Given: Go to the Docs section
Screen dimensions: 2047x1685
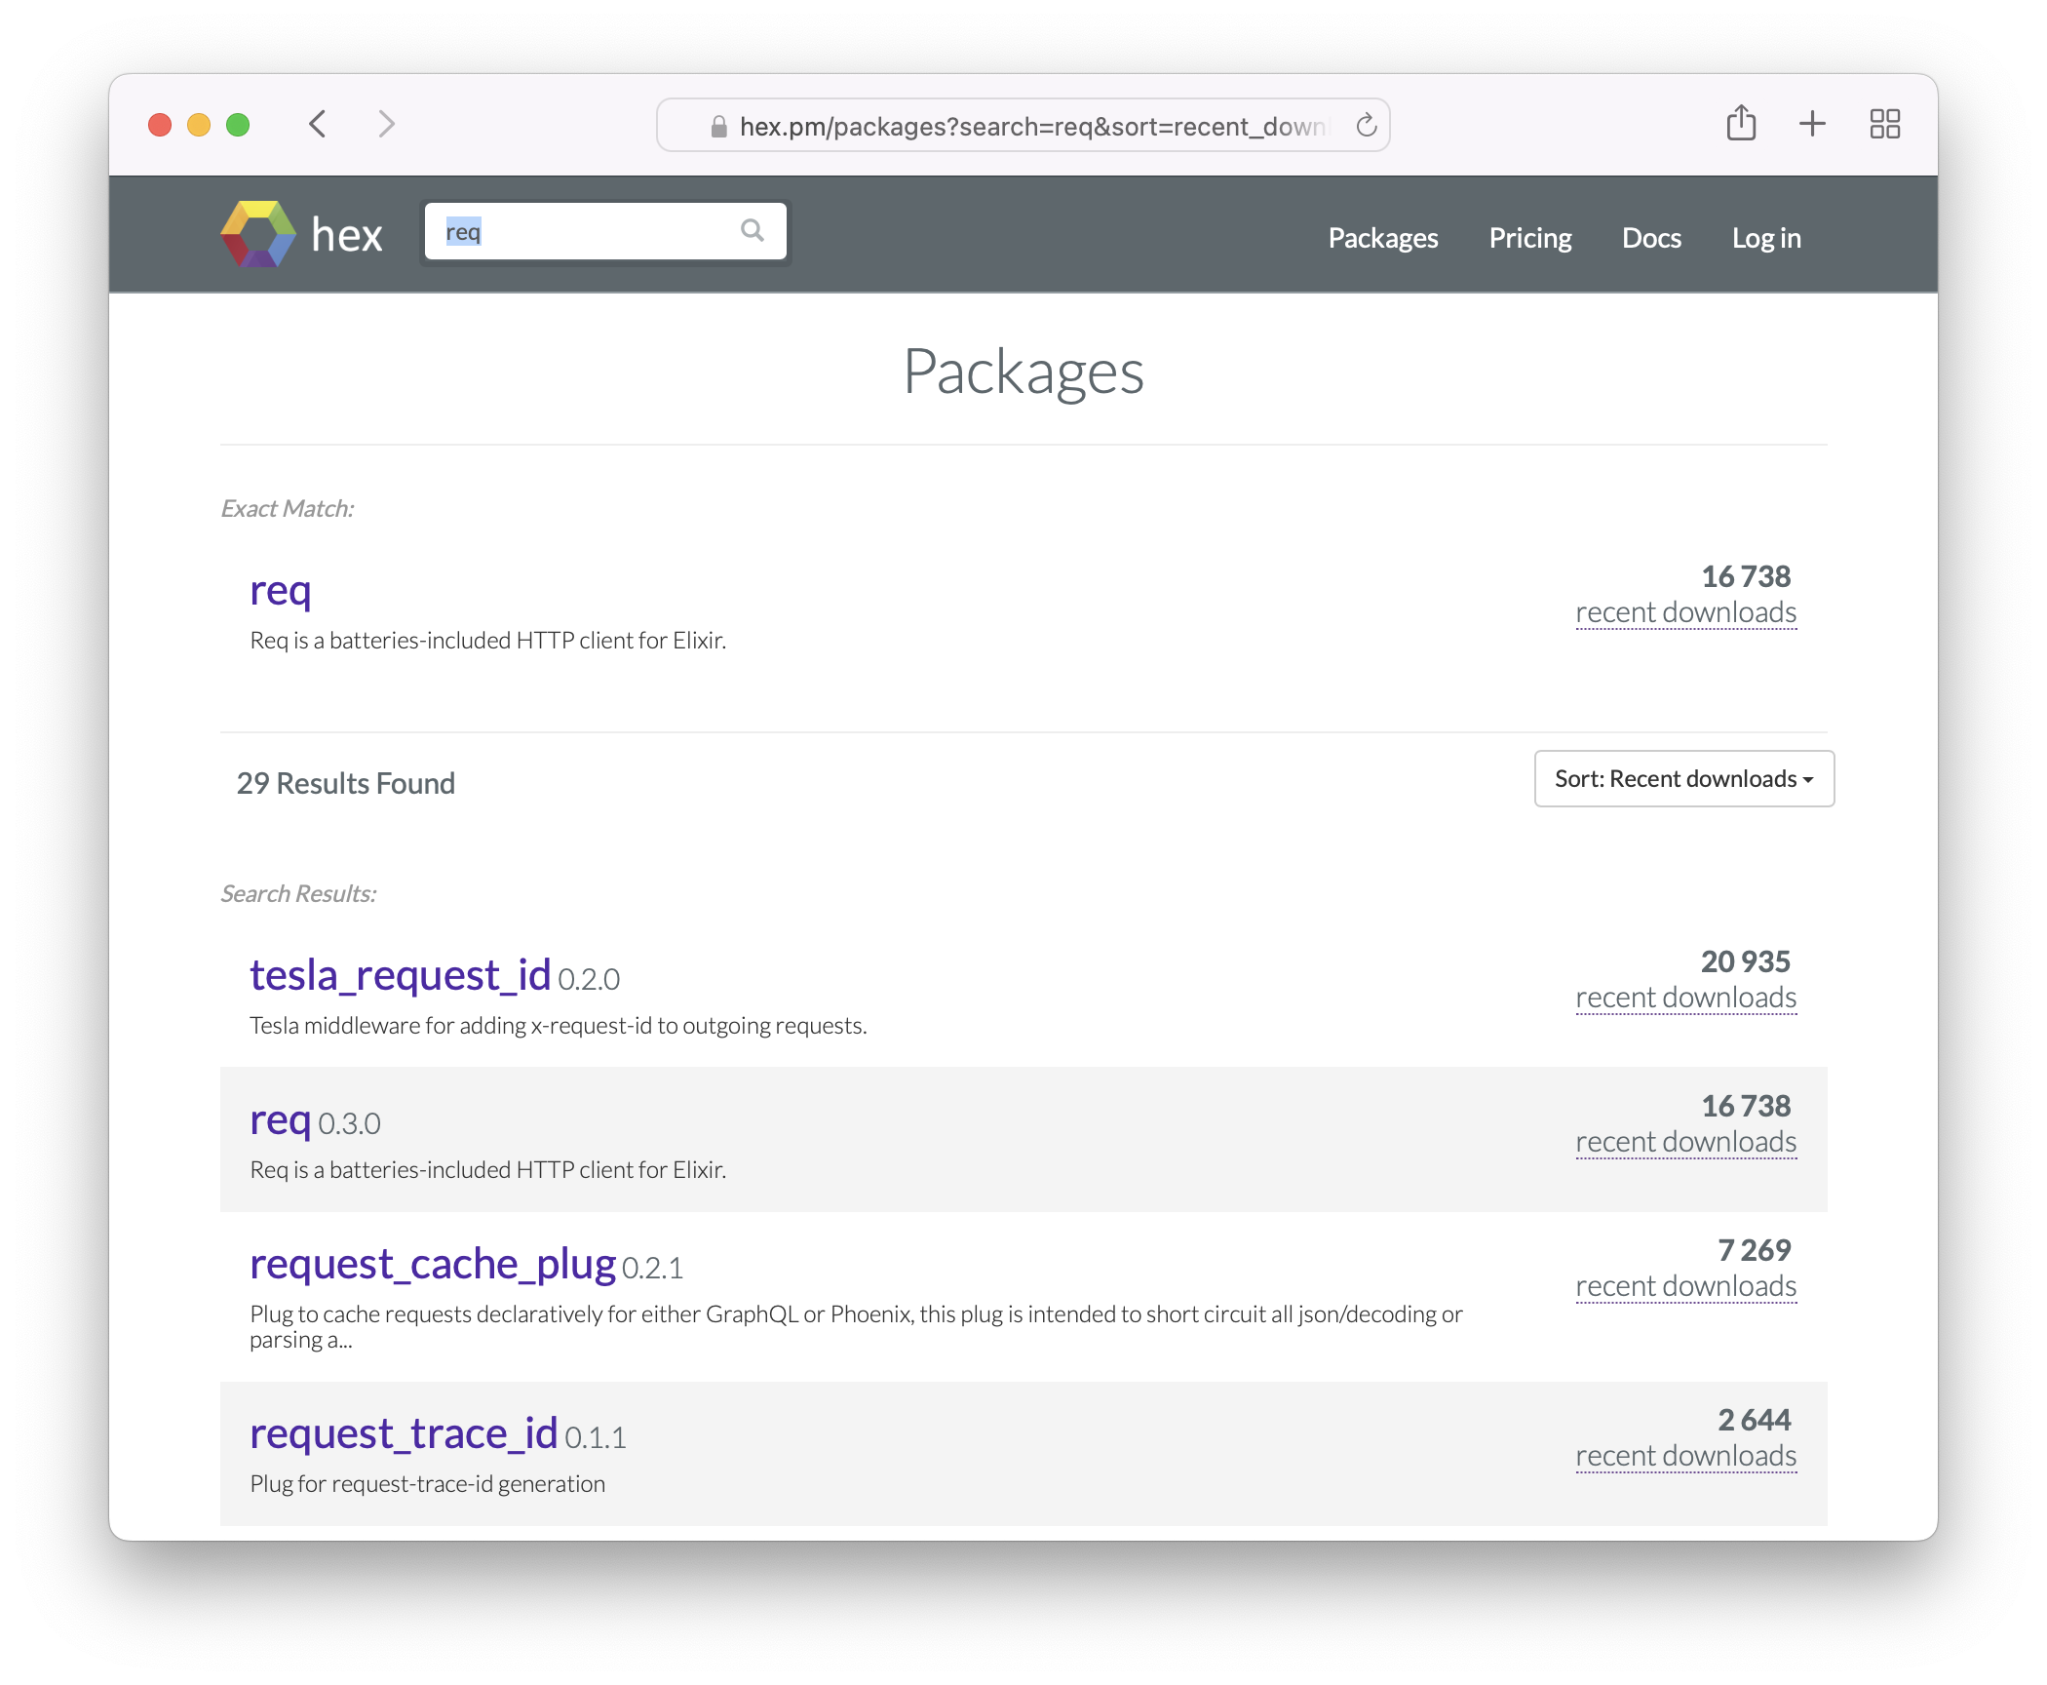Looking at the screenshot, I should pyautogui.click(x=1651, y=237).
